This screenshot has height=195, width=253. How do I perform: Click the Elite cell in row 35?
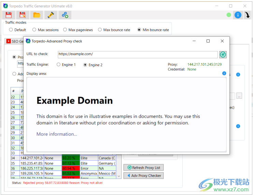click(89, 163)
